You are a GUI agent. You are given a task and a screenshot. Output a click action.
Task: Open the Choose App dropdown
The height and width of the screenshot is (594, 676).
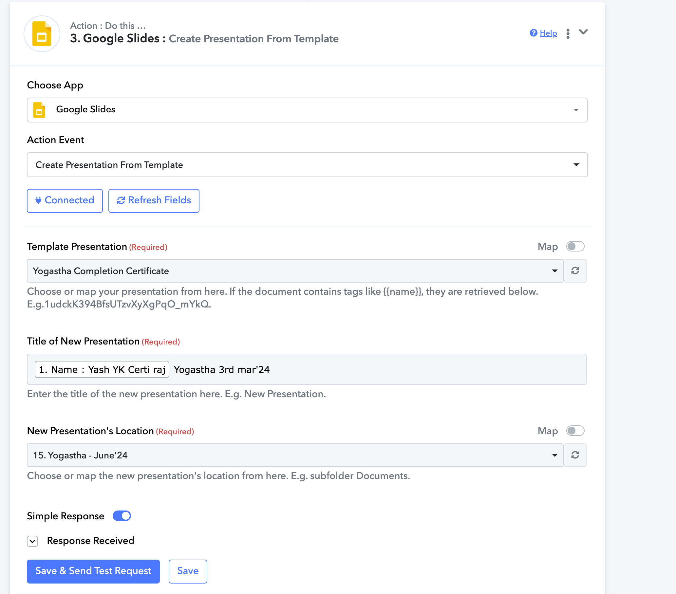pos(307,110)
